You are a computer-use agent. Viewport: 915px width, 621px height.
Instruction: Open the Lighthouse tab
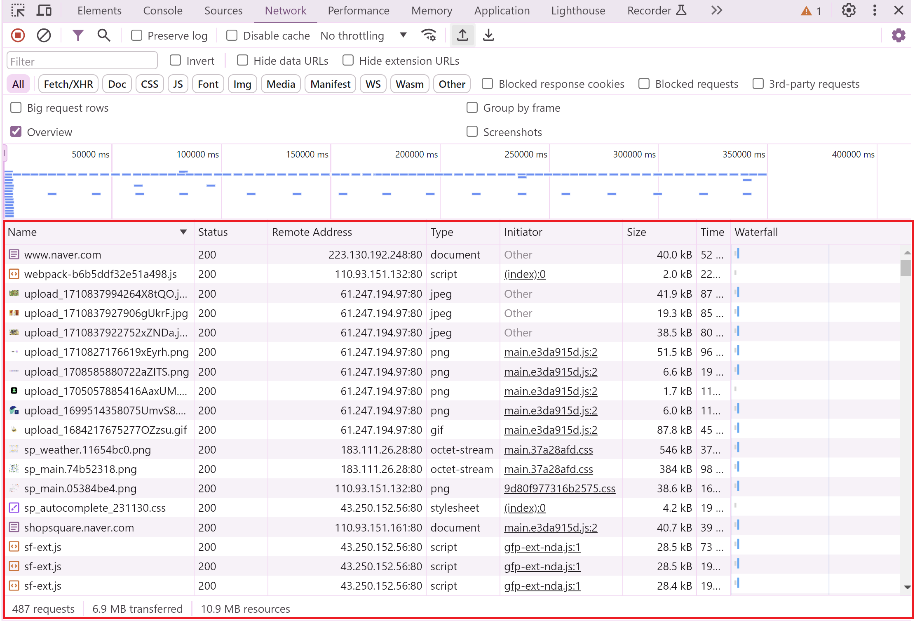578,10
